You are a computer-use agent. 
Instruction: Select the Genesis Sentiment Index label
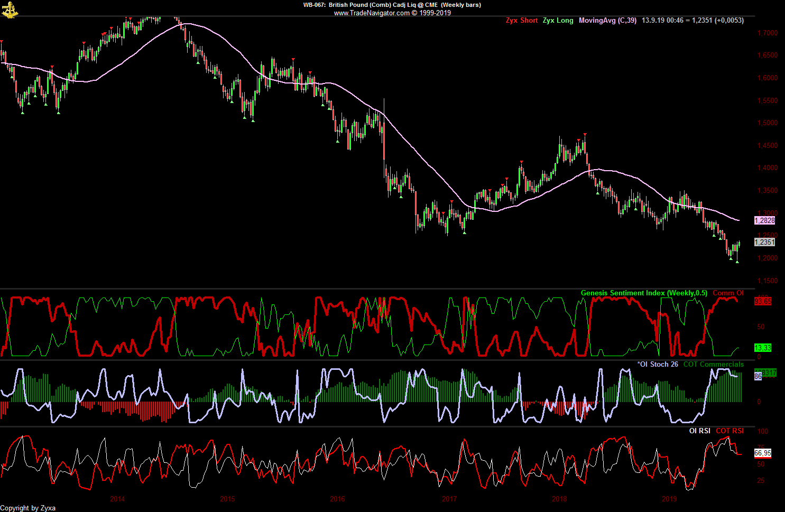643,293
